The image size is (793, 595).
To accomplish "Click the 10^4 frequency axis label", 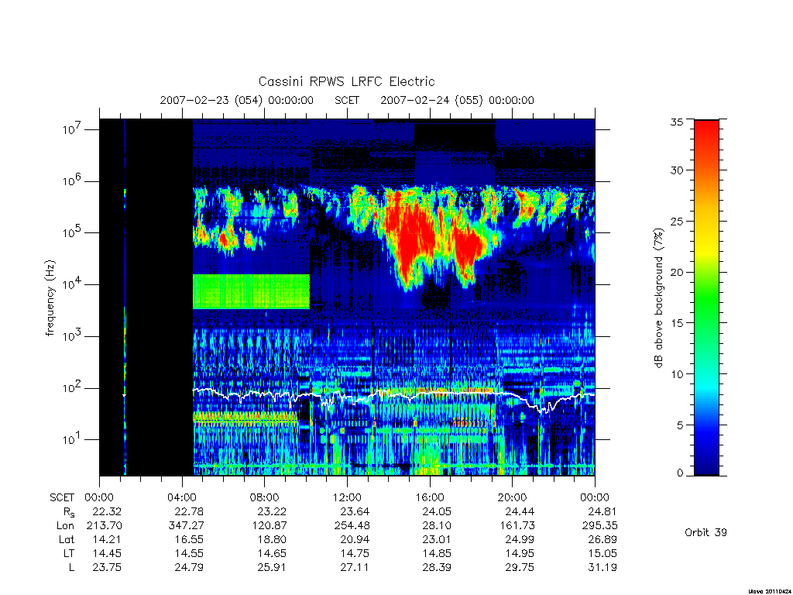I will point(72,284).
